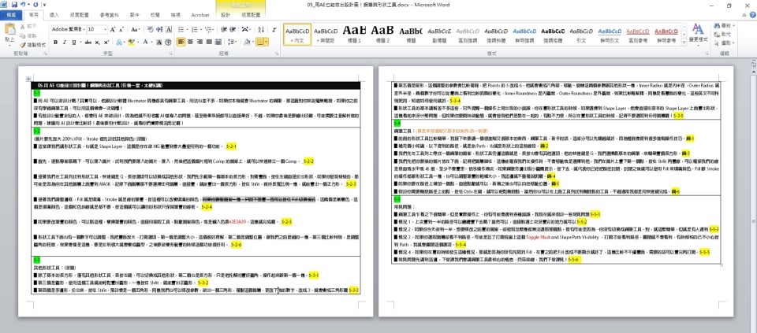The image size is (757, 333).
Task: Open the Font dialog launcher
Action: 170,53
